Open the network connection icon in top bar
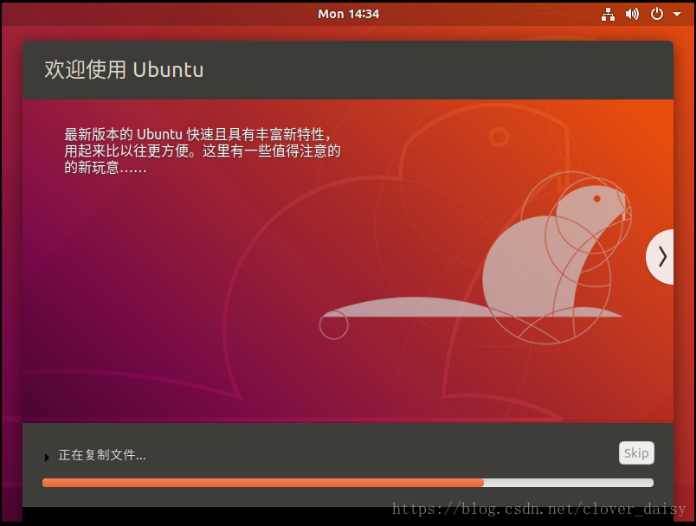 point(608,14)
